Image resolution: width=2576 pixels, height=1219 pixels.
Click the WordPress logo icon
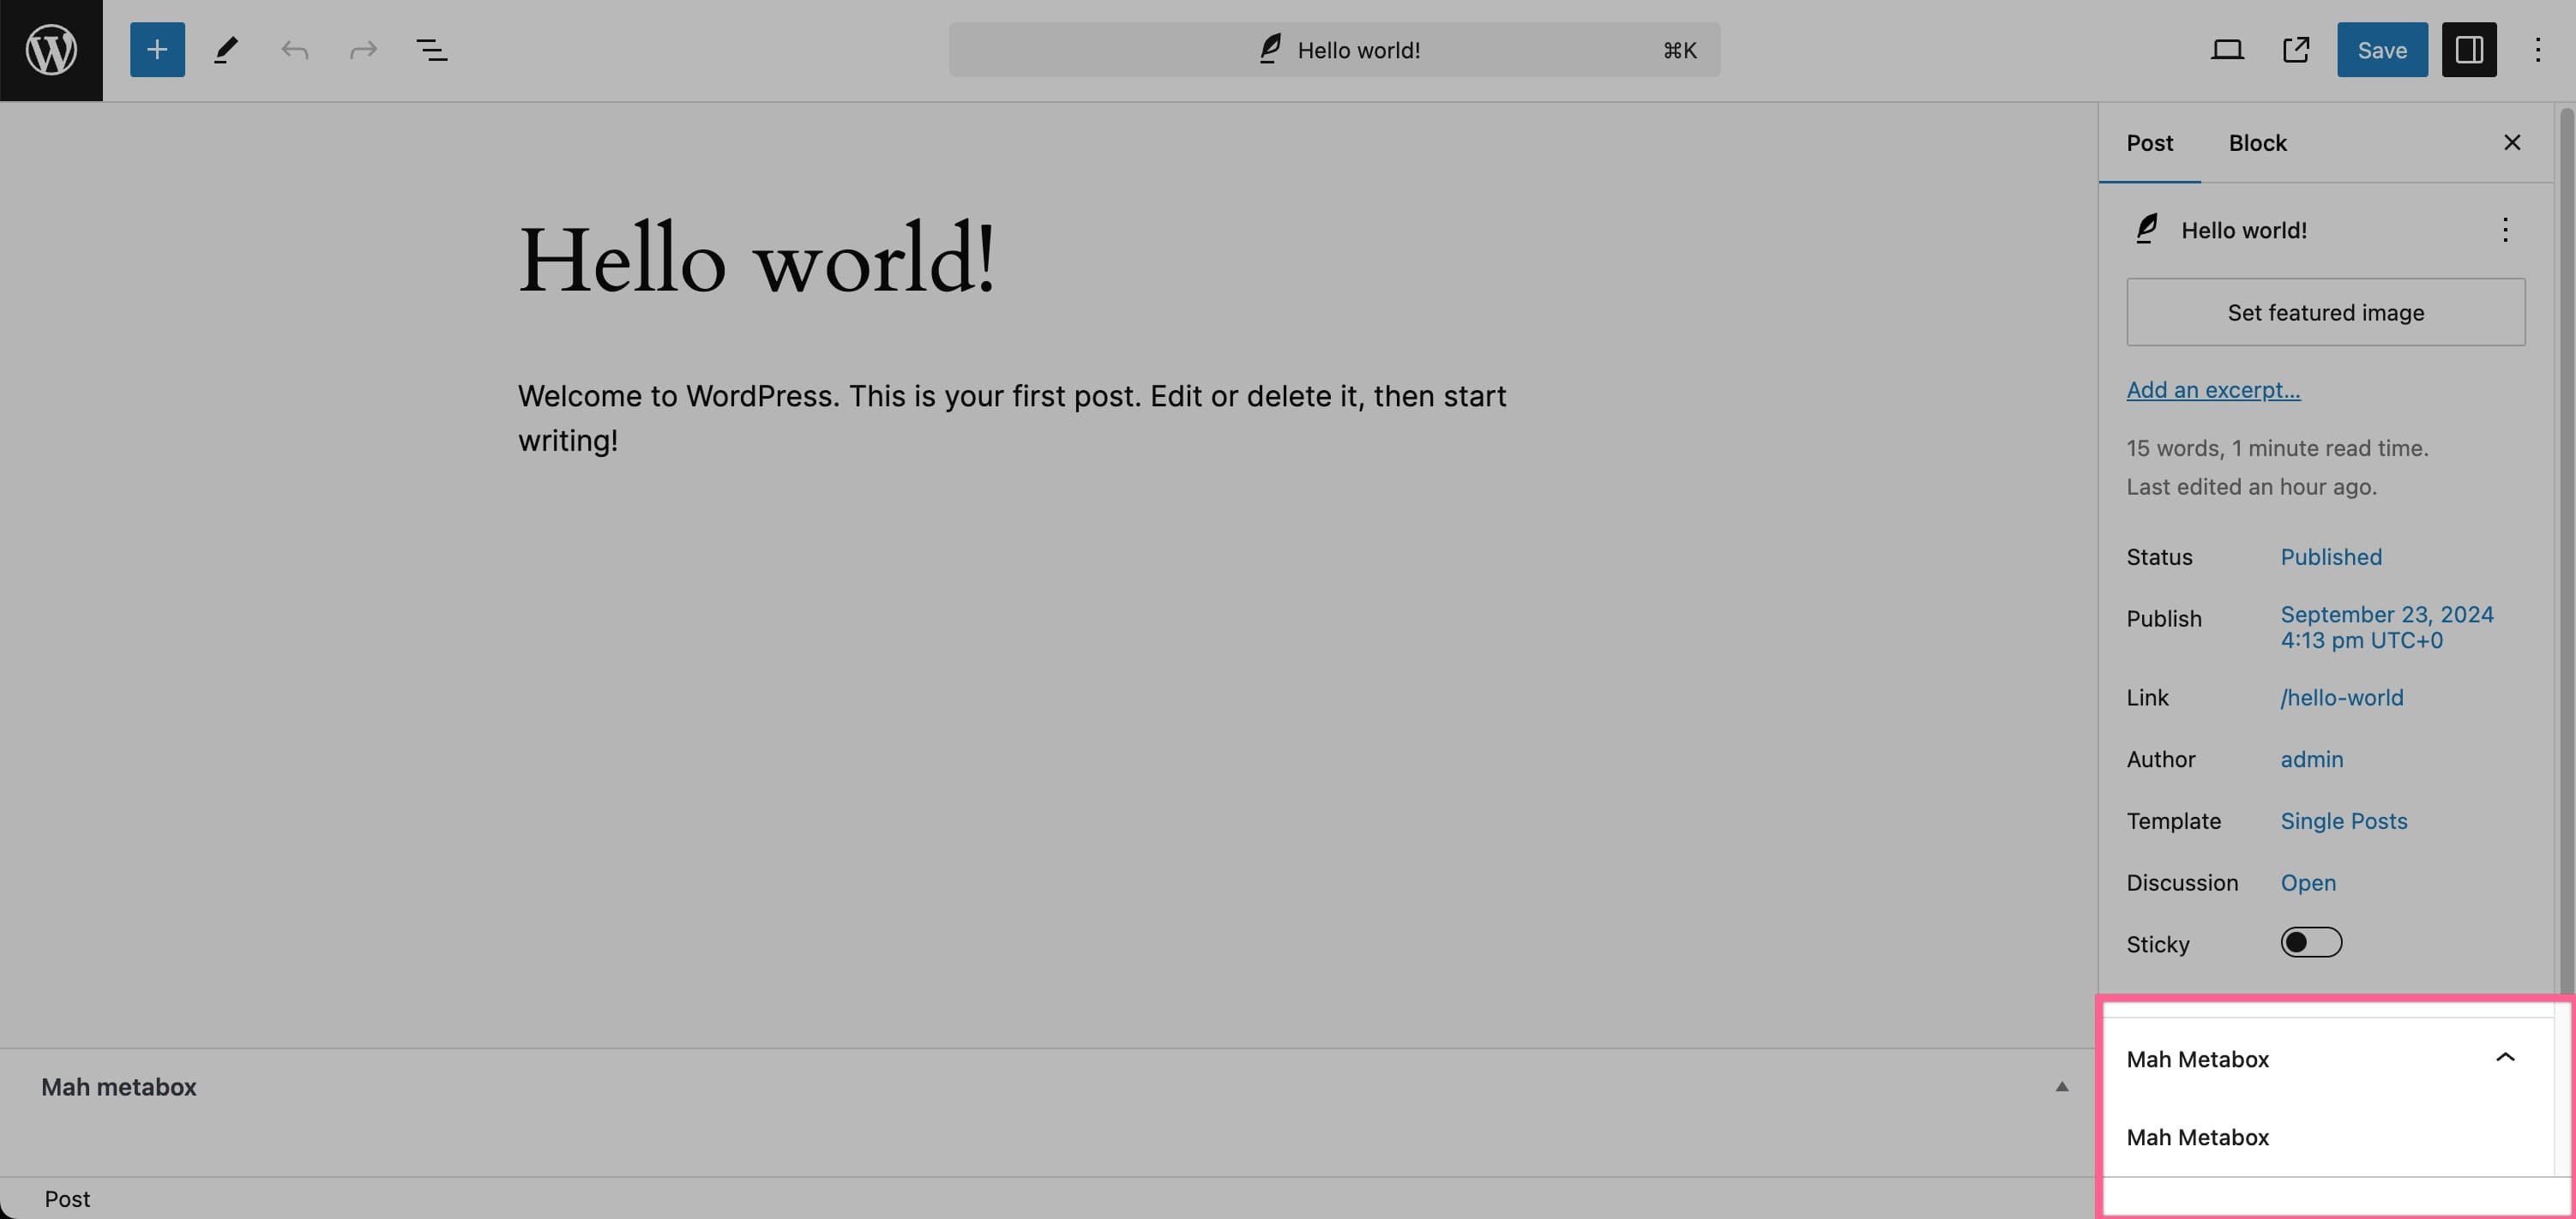coord(51,49)
